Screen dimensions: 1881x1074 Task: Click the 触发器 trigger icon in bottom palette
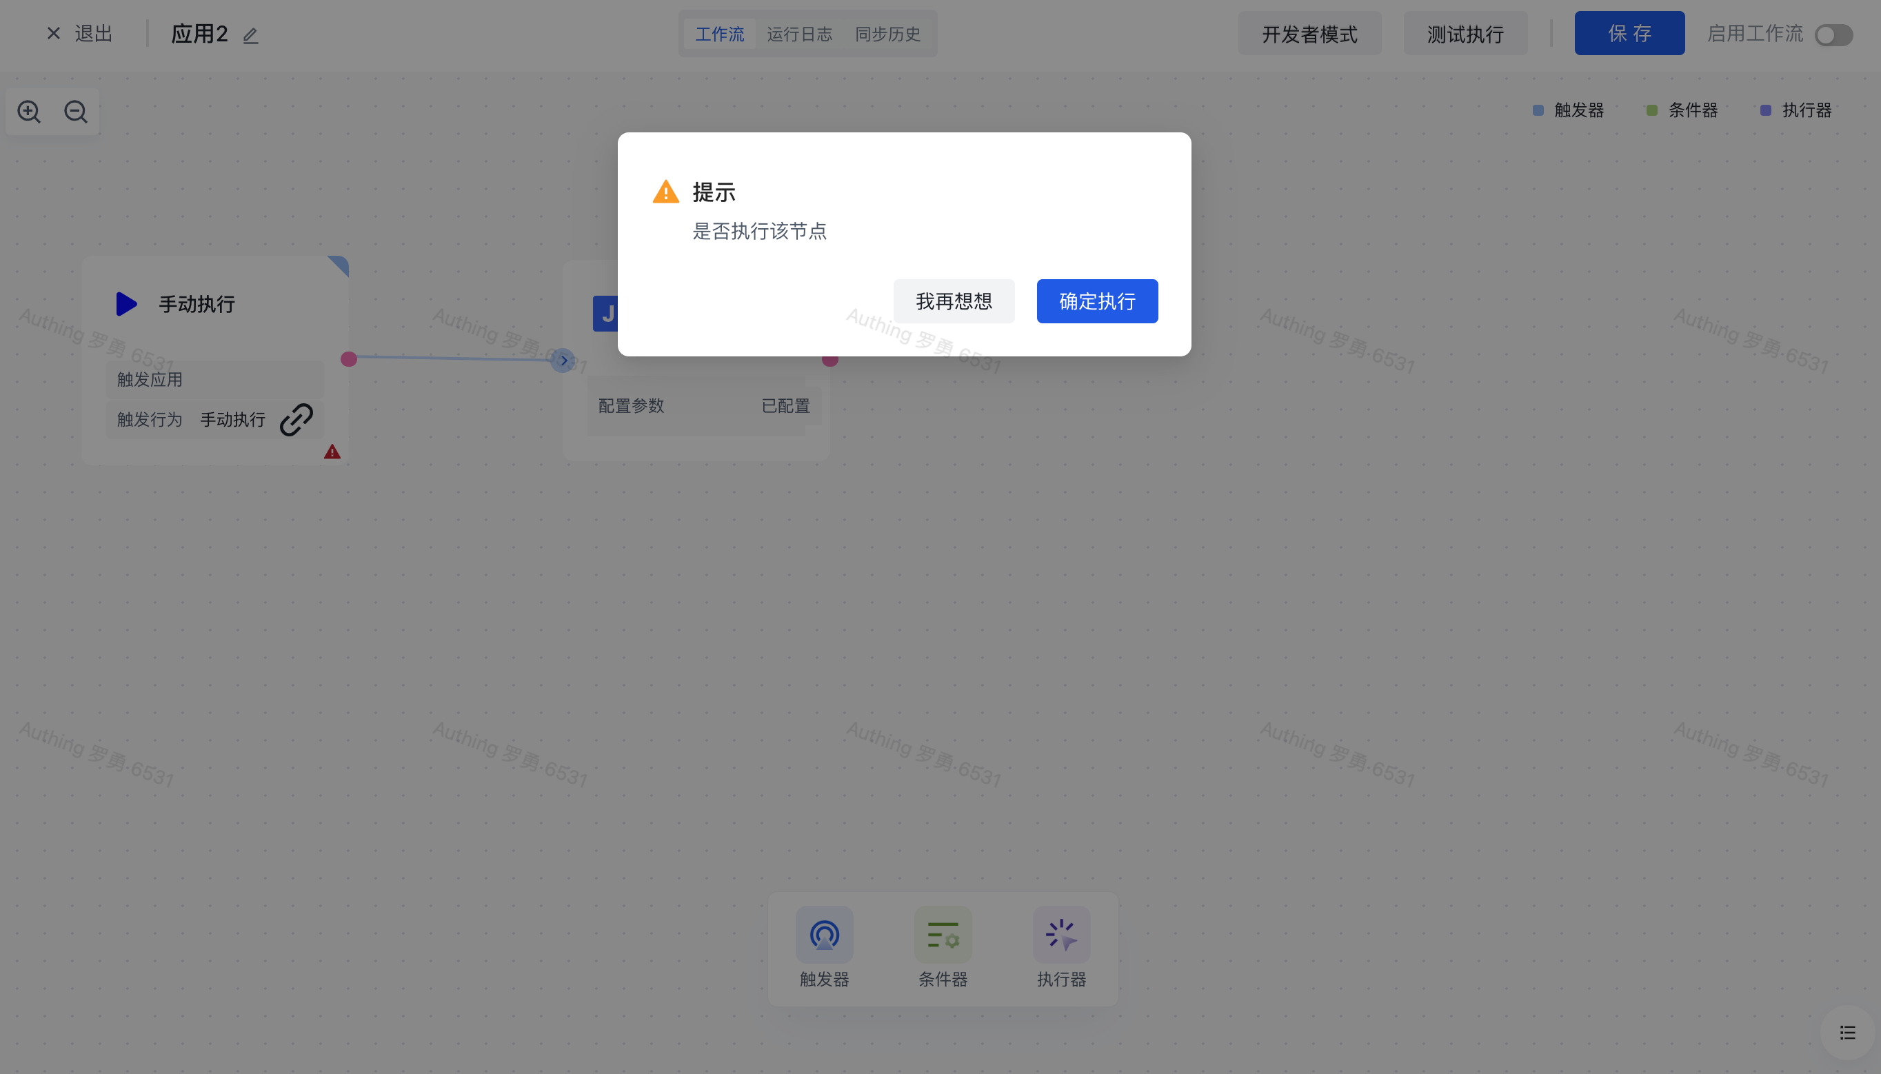pyautogui.click(x=824, y=935)
